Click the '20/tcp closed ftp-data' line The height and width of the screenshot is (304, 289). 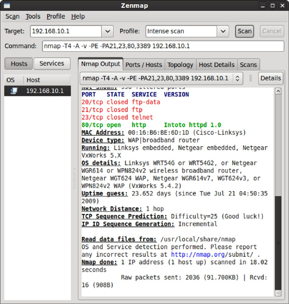[121, 102]
